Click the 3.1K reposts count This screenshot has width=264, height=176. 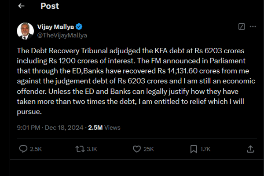pyautogui.click(x=92, y=149)
